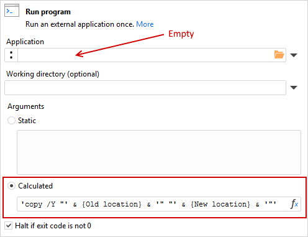Select the Static arguments radio button
308x237 pixels.
coord(11,120)
